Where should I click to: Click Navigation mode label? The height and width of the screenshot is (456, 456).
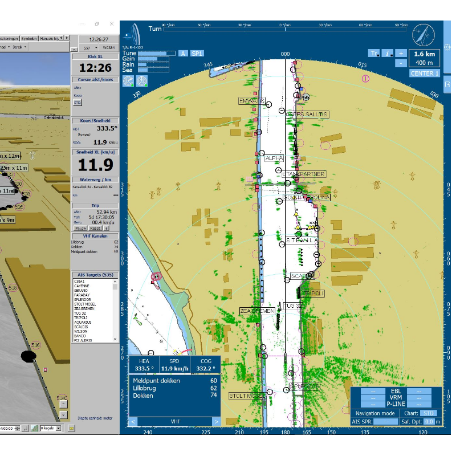click(x=375, y=413)
